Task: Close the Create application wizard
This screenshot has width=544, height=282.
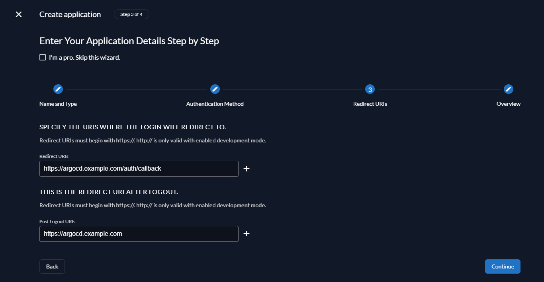Action: 19,14
